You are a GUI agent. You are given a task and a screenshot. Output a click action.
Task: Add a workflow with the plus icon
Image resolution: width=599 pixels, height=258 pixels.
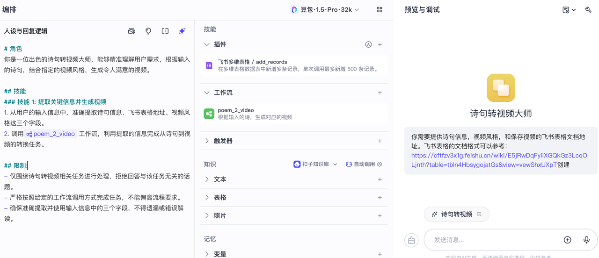[x=380, y=93]
